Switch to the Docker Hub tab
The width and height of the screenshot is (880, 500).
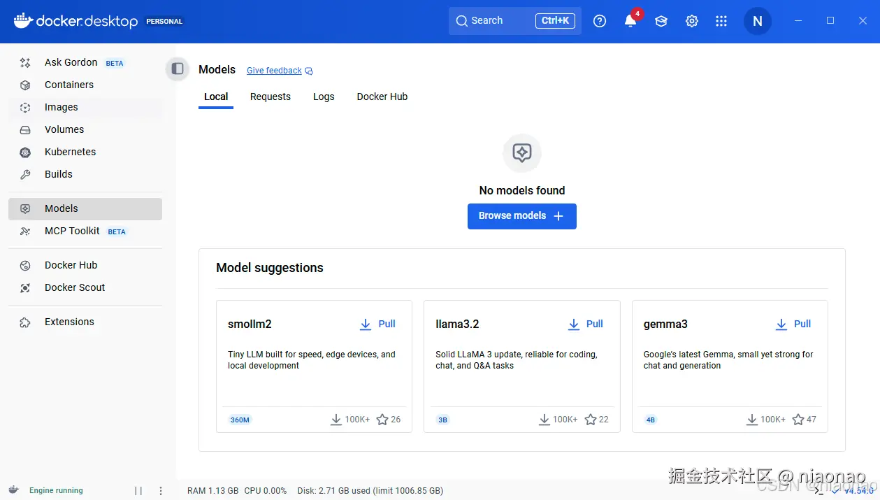pyautogui.click(x=382, y=97)
